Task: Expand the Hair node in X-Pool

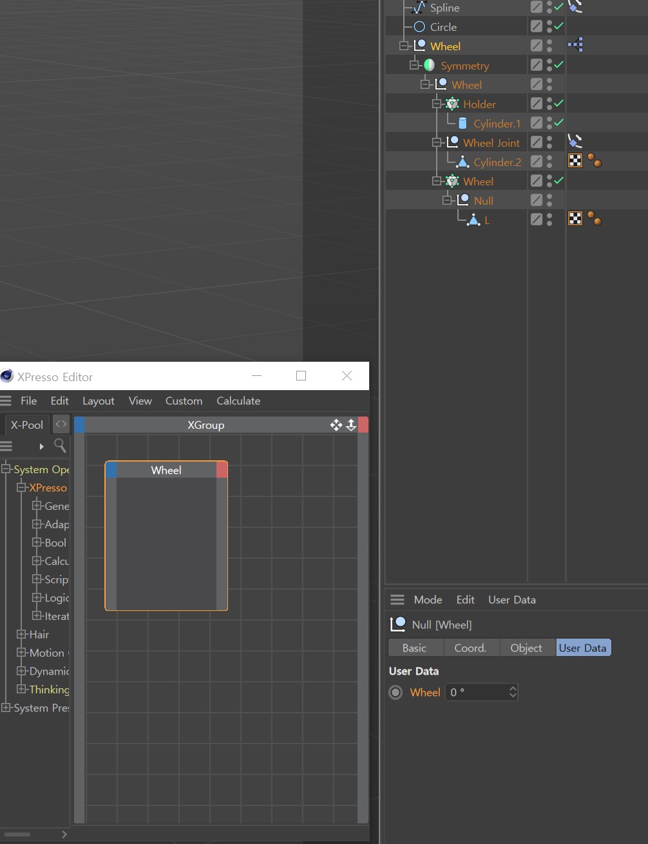Action: click(21, 634)
